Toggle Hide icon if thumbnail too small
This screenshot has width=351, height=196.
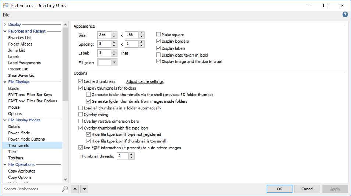point(88,141)
